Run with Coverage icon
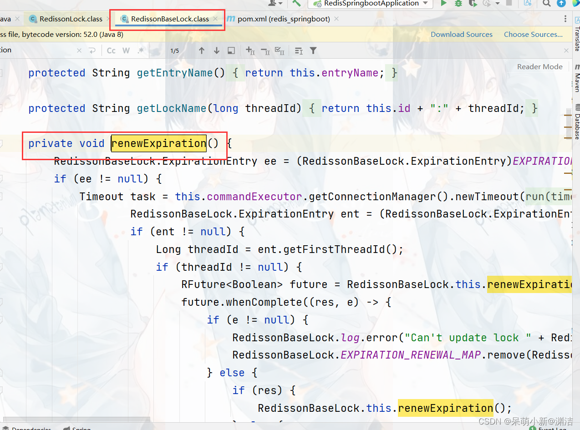Screen dimensions: 580x430 pyautogui.click(x=473, y=3)
